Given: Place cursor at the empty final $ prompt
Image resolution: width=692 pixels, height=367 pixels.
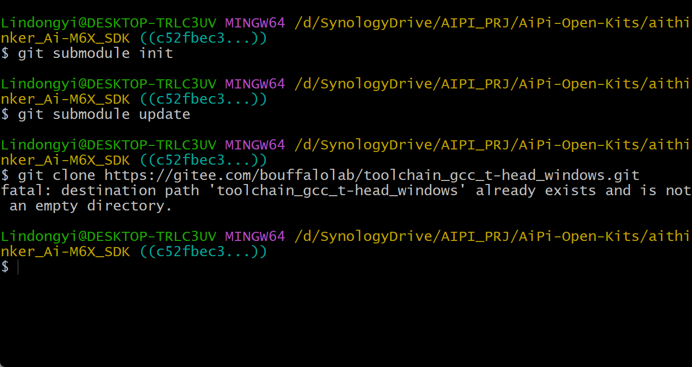Looking at the screenshot, I should 18,267.
